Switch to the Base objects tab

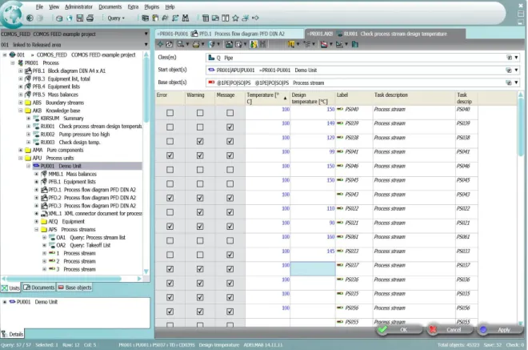pyautogui.click(x=74, y=288)
